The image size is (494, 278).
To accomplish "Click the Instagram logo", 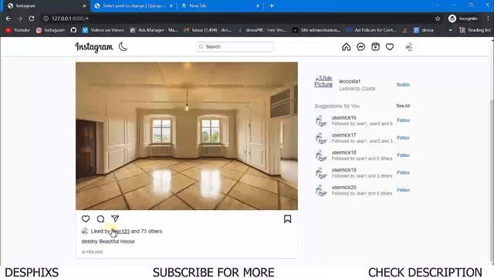I will [x=94, y=47].
